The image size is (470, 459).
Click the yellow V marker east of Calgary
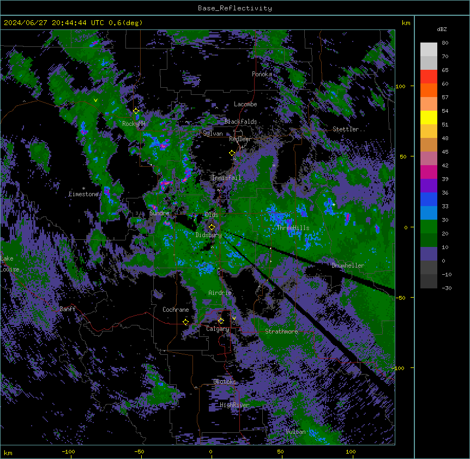pos(234,318)
